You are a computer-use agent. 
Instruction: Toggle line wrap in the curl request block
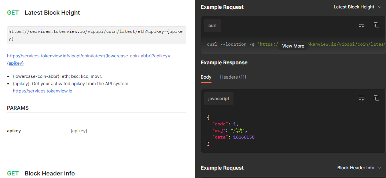pos(362,25)
